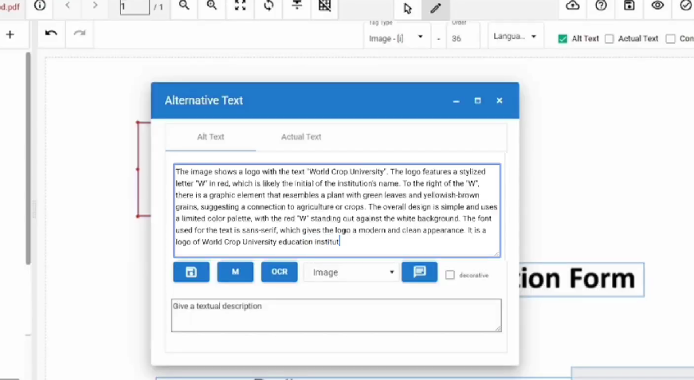Click the zoom in magnifier icon
This screenshot has height=380, width=694.
(x=212, y=6)
